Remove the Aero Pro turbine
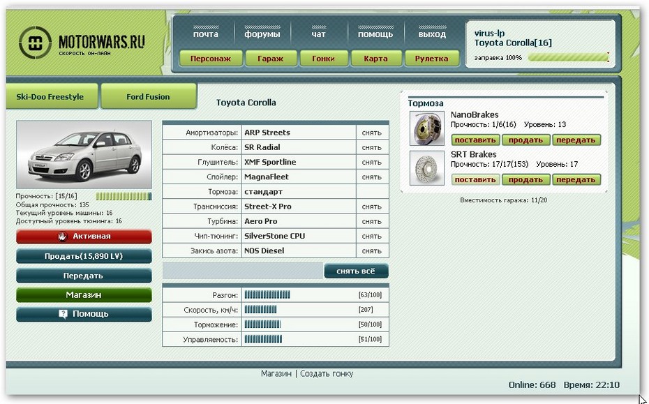The height and width of the screenshot is (404, 649). (x=372, y=221)
